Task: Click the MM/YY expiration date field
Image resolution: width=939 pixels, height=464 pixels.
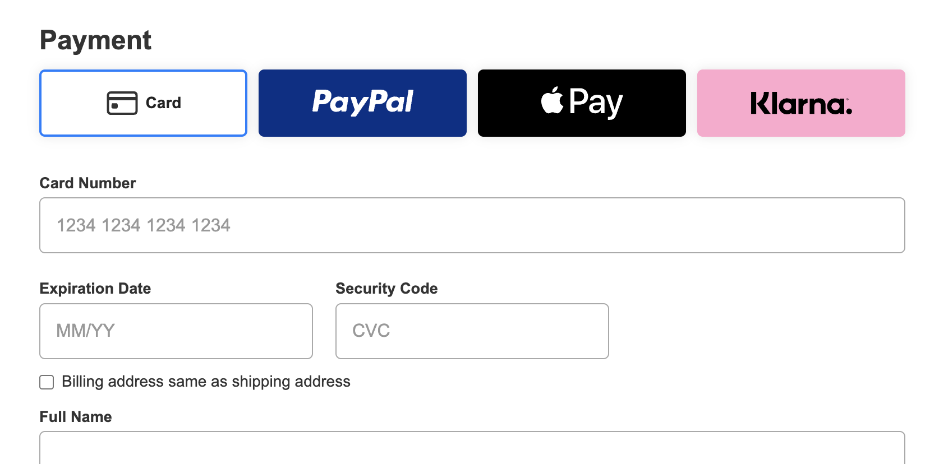Action: click(176, 331)
